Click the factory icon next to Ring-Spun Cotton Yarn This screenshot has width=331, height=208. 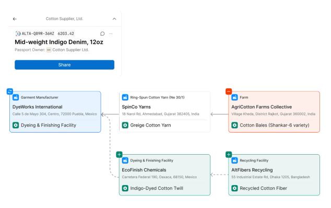point(125,97)
